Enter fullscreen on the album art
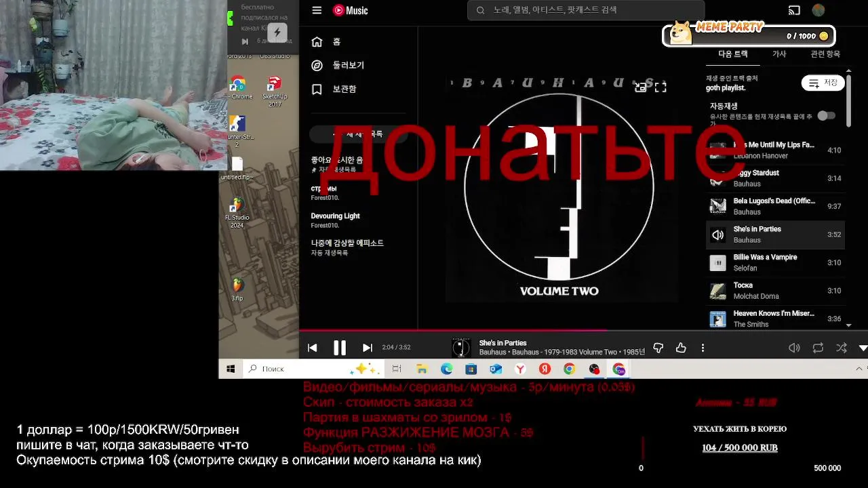The image size is (868, 488). [660, 87]
